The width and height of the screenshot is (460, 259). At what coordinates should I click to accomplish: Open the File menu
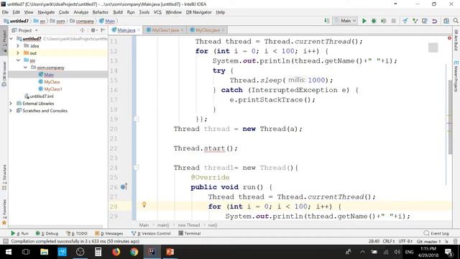pos(5,12)
